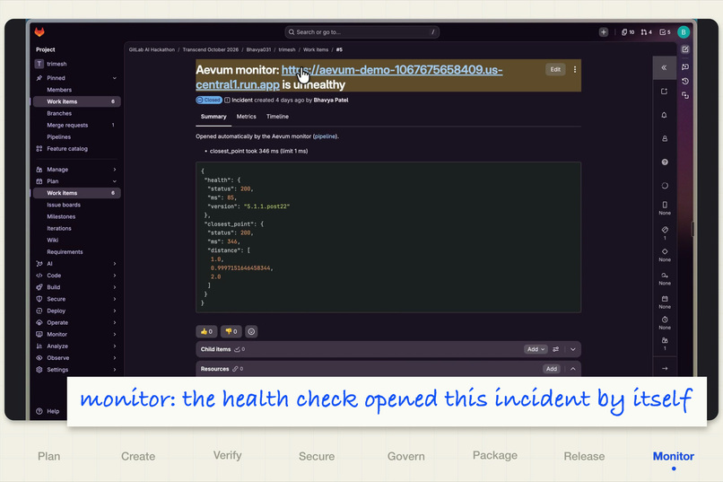Click the GitLab fox logo
The height and width of the screenshot is (482, 723).
pyautogui.click(x=39, y=31)
